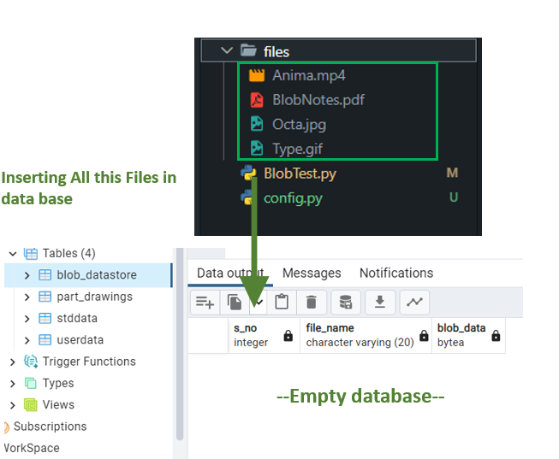Click the stddata table icon

pos(45,318)
